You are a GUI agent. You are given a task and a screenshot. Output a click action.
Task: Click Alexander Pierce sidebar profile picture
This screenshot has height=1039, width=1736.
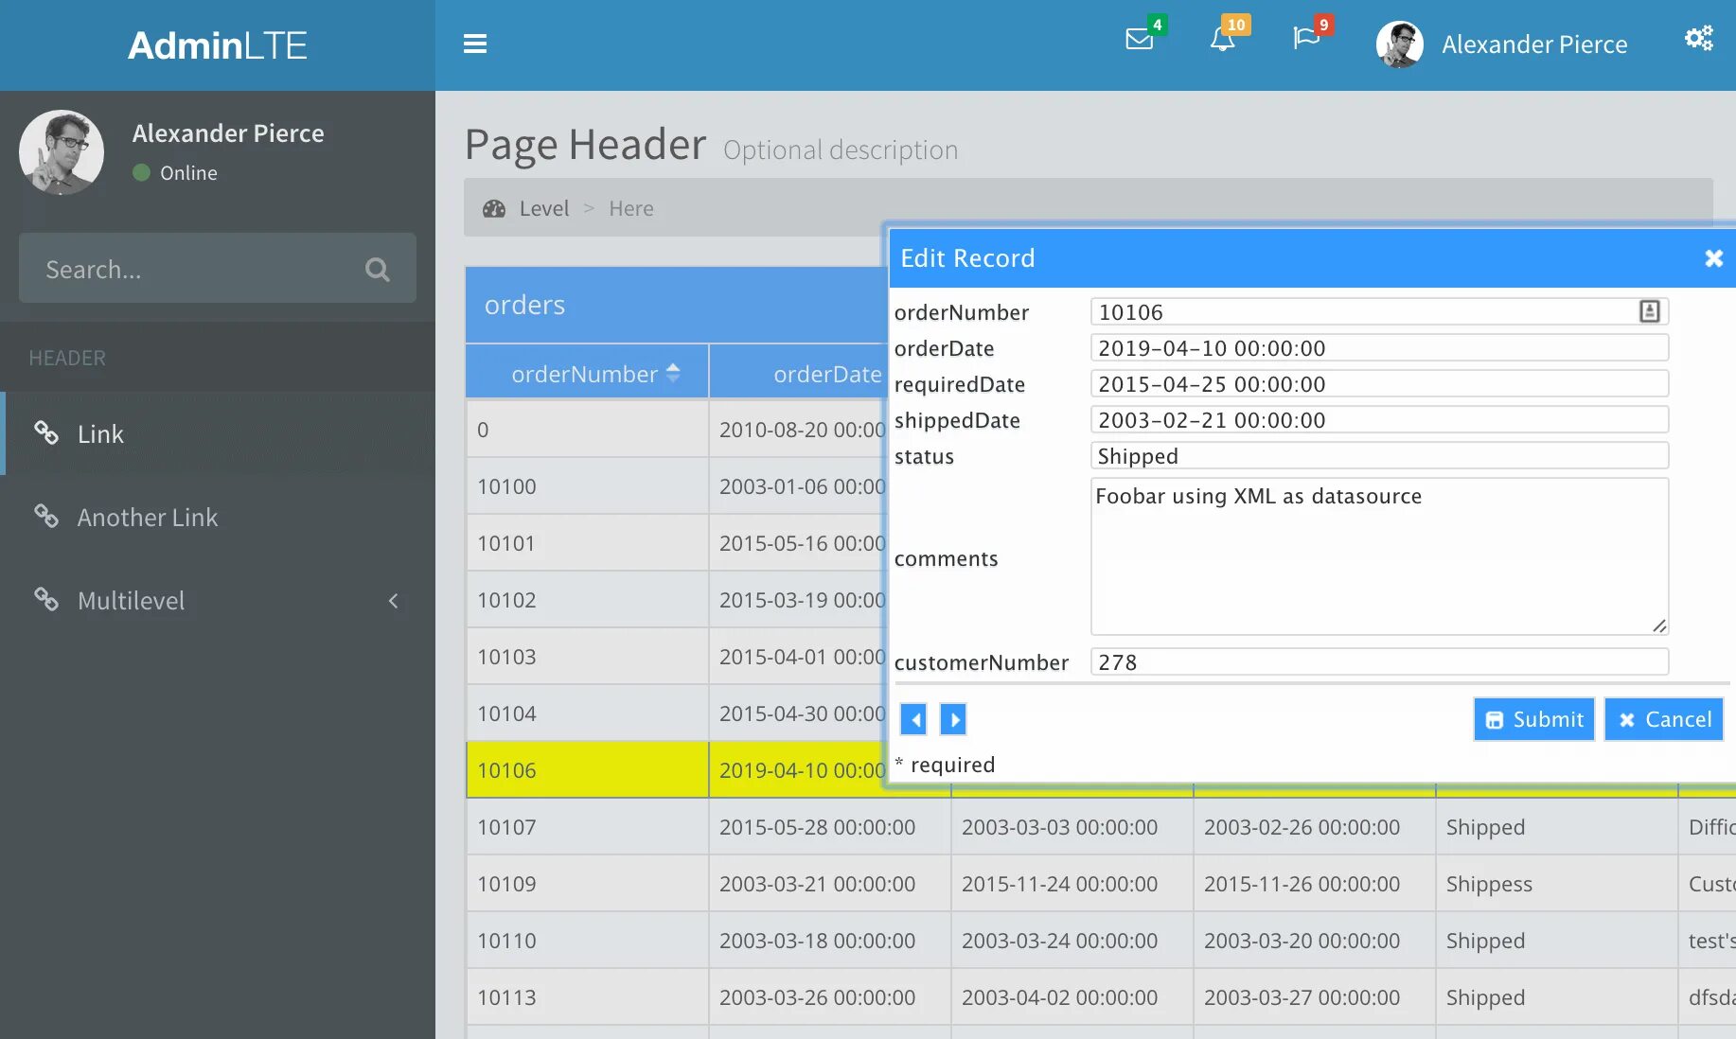click(x=62, y=151)
